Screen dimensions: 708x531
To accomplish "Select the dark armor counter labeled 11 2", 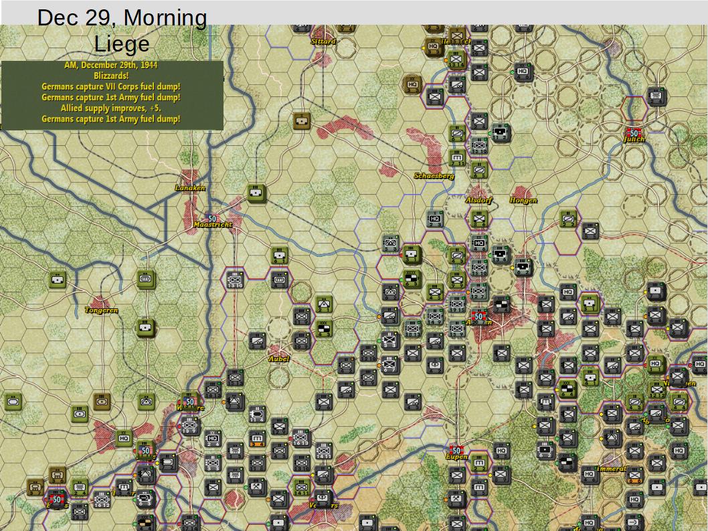I will tap(501, 133).
